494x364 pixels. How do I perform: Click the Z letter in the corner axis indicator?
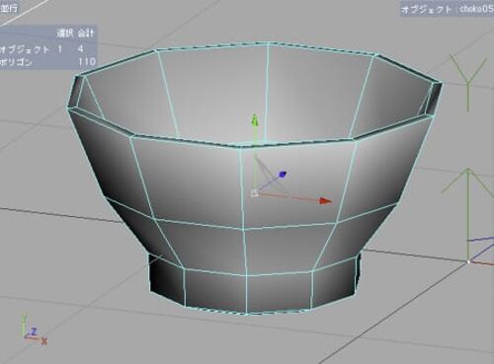coord(34,331)
